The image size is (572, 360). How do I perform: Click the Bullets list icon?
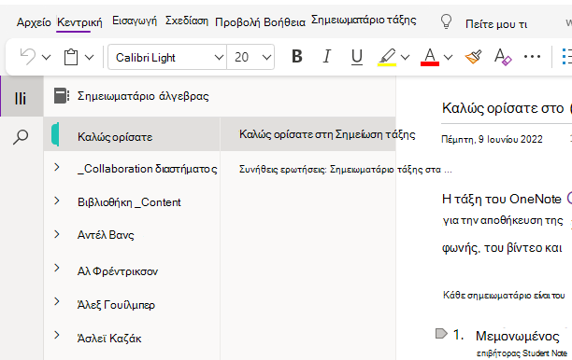click(x=567, y=57)
